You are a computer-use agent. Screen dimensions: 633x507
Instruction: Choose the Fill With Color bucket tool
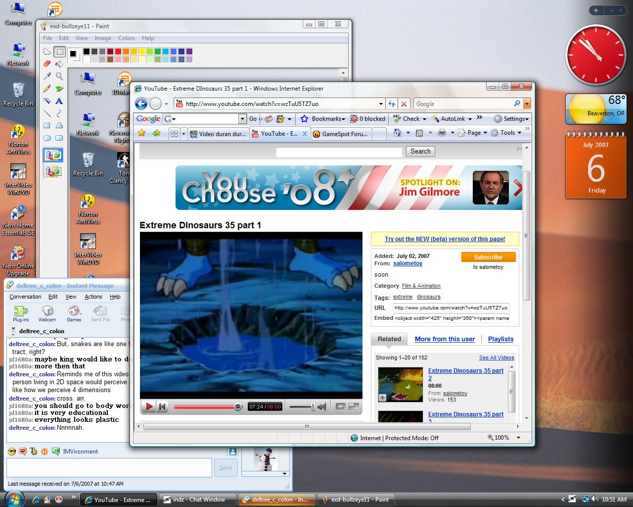pyautogui.click(x=59, y=64)
